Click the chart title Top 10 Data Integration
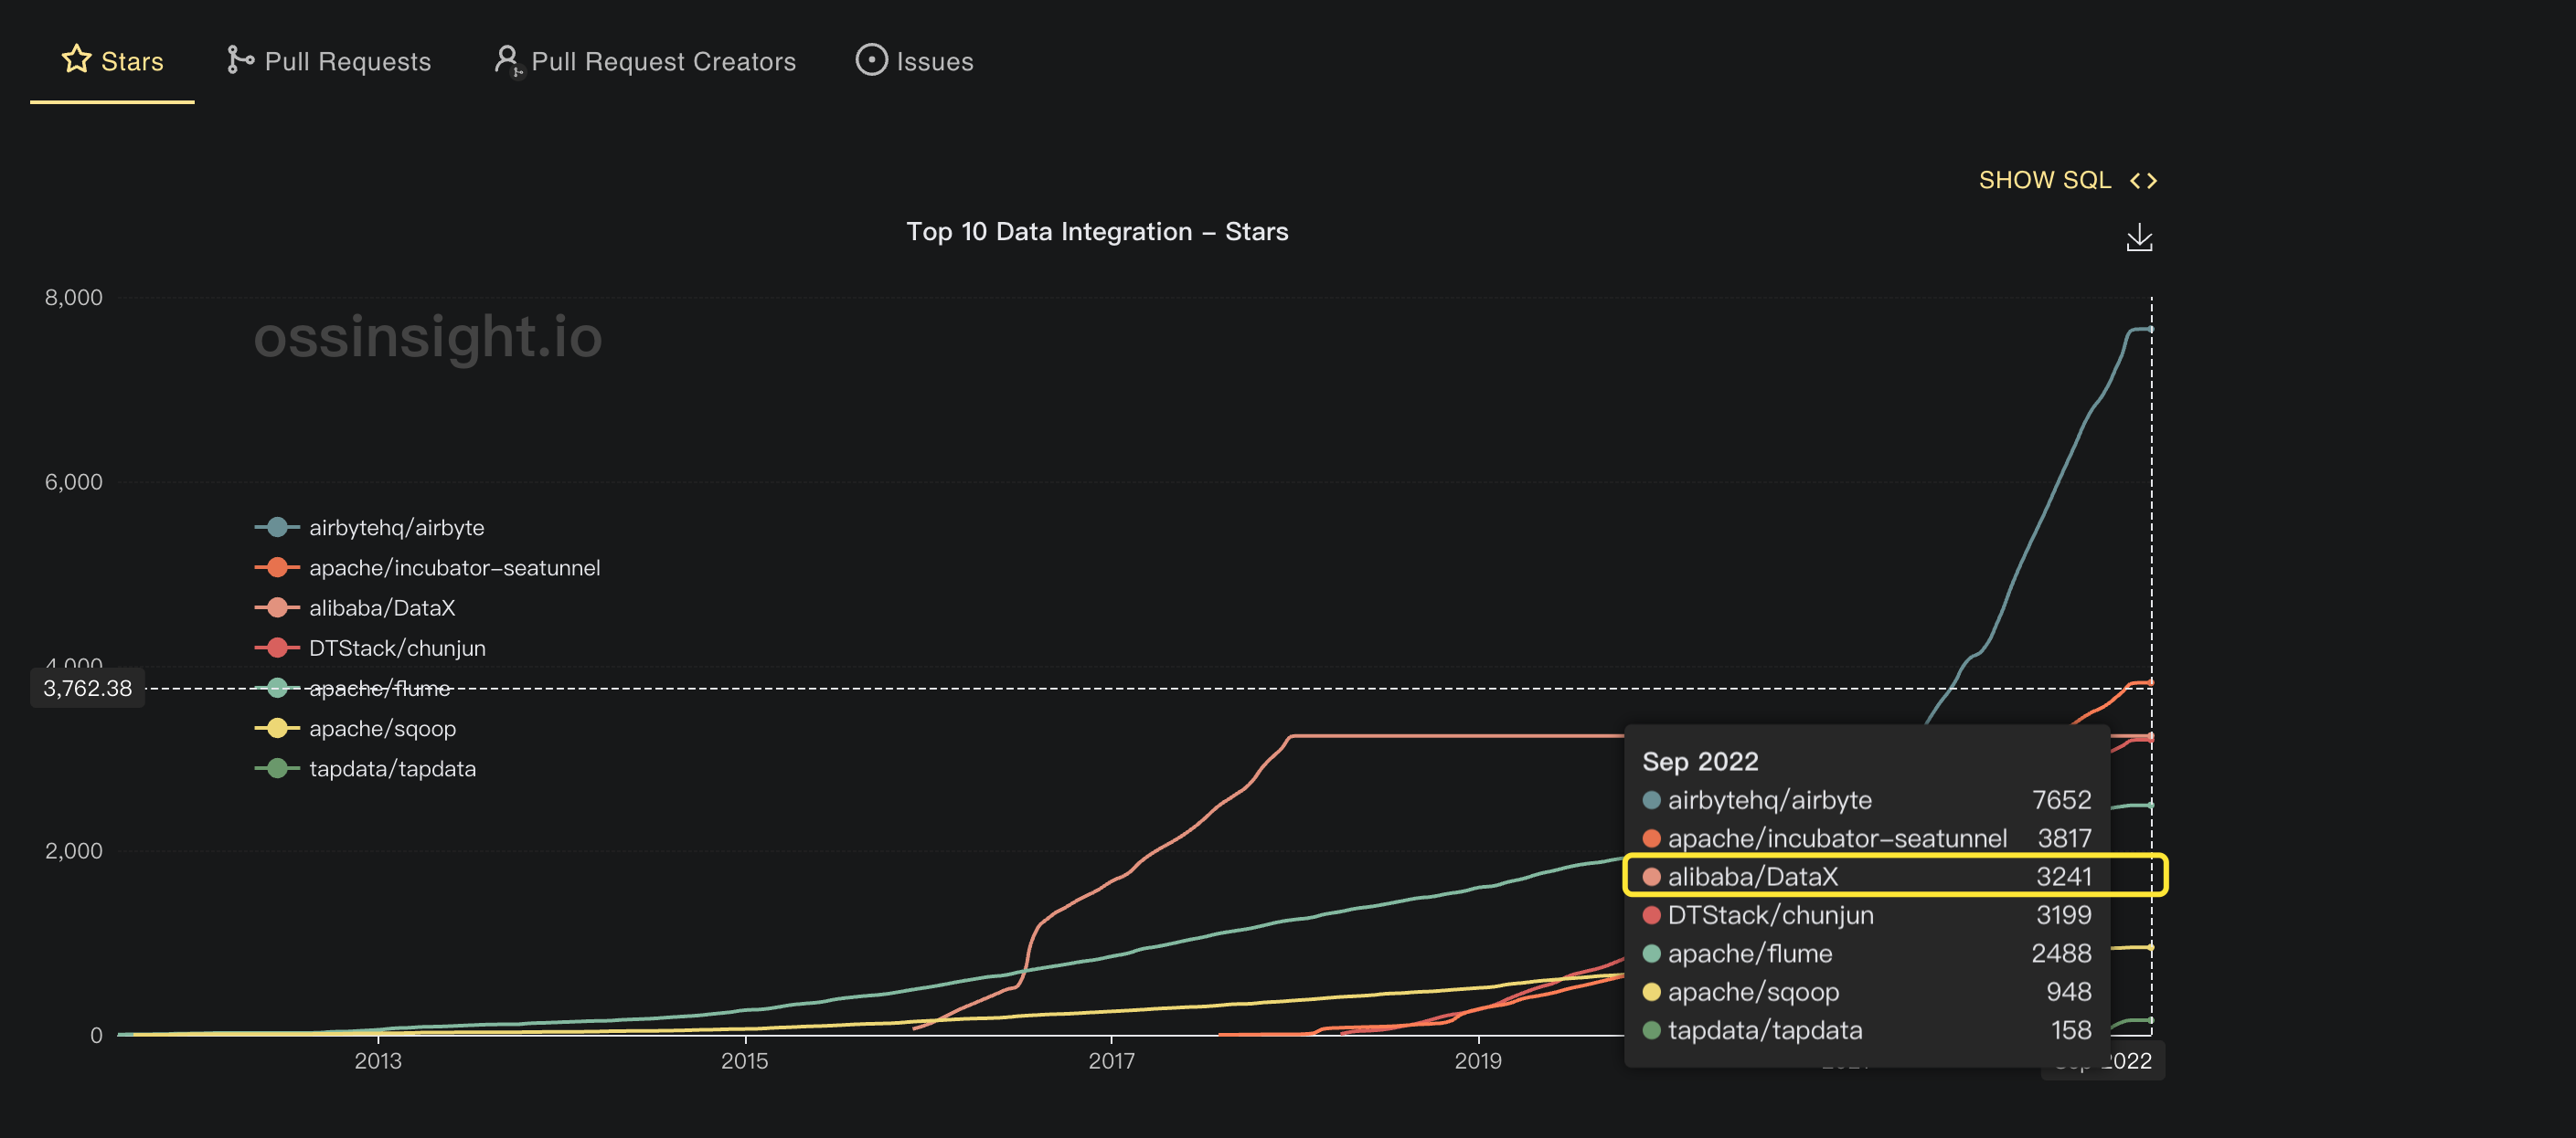 click(x=1097, y=232)
